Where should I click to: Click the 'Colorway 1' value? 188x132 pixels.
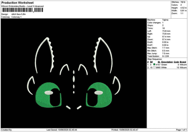(16, 17)
